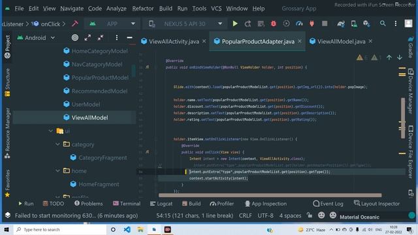The height and width of the screenshot is (235, 418).
Task: Click Expand All icon in Project panel
Action: [x=88, y=38]
